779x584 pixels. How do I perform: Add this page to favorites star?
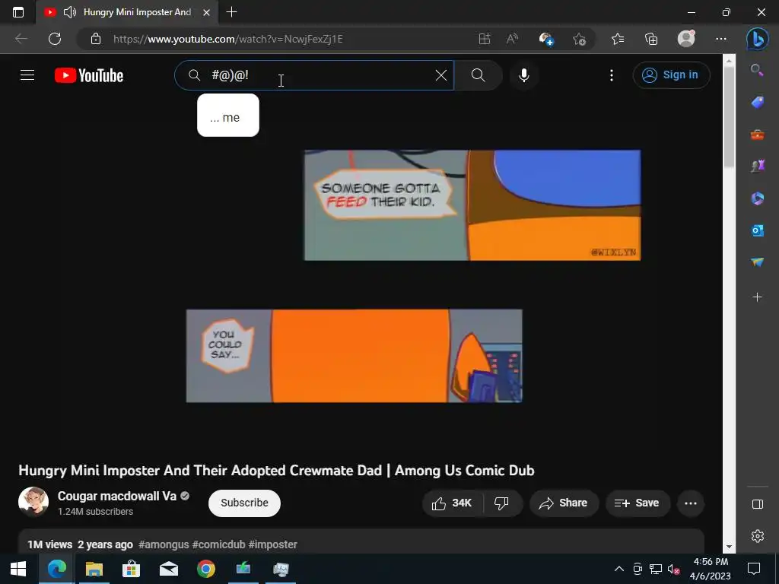[579, 39]
